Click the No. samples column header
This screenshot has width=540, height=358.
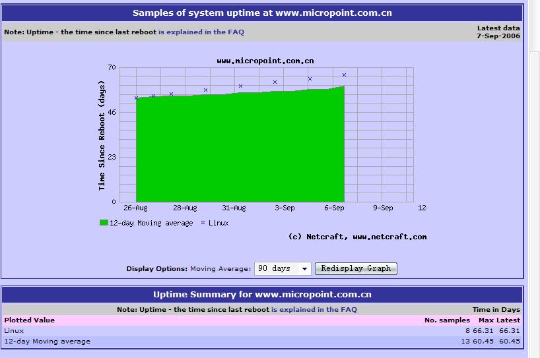[447, 320]
